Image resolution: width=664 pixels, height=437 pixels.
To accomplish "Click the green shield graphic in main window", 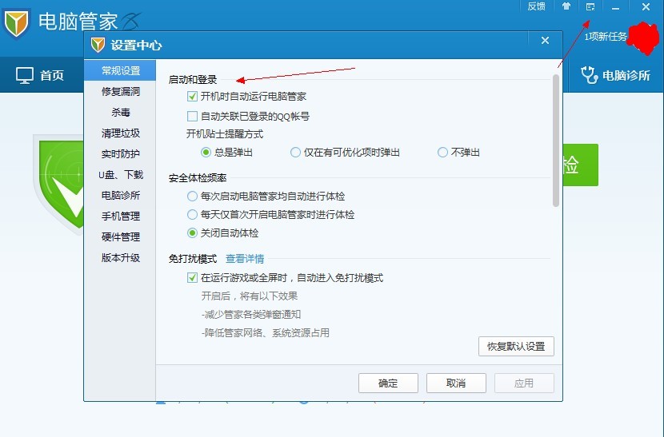I will 60,185.
